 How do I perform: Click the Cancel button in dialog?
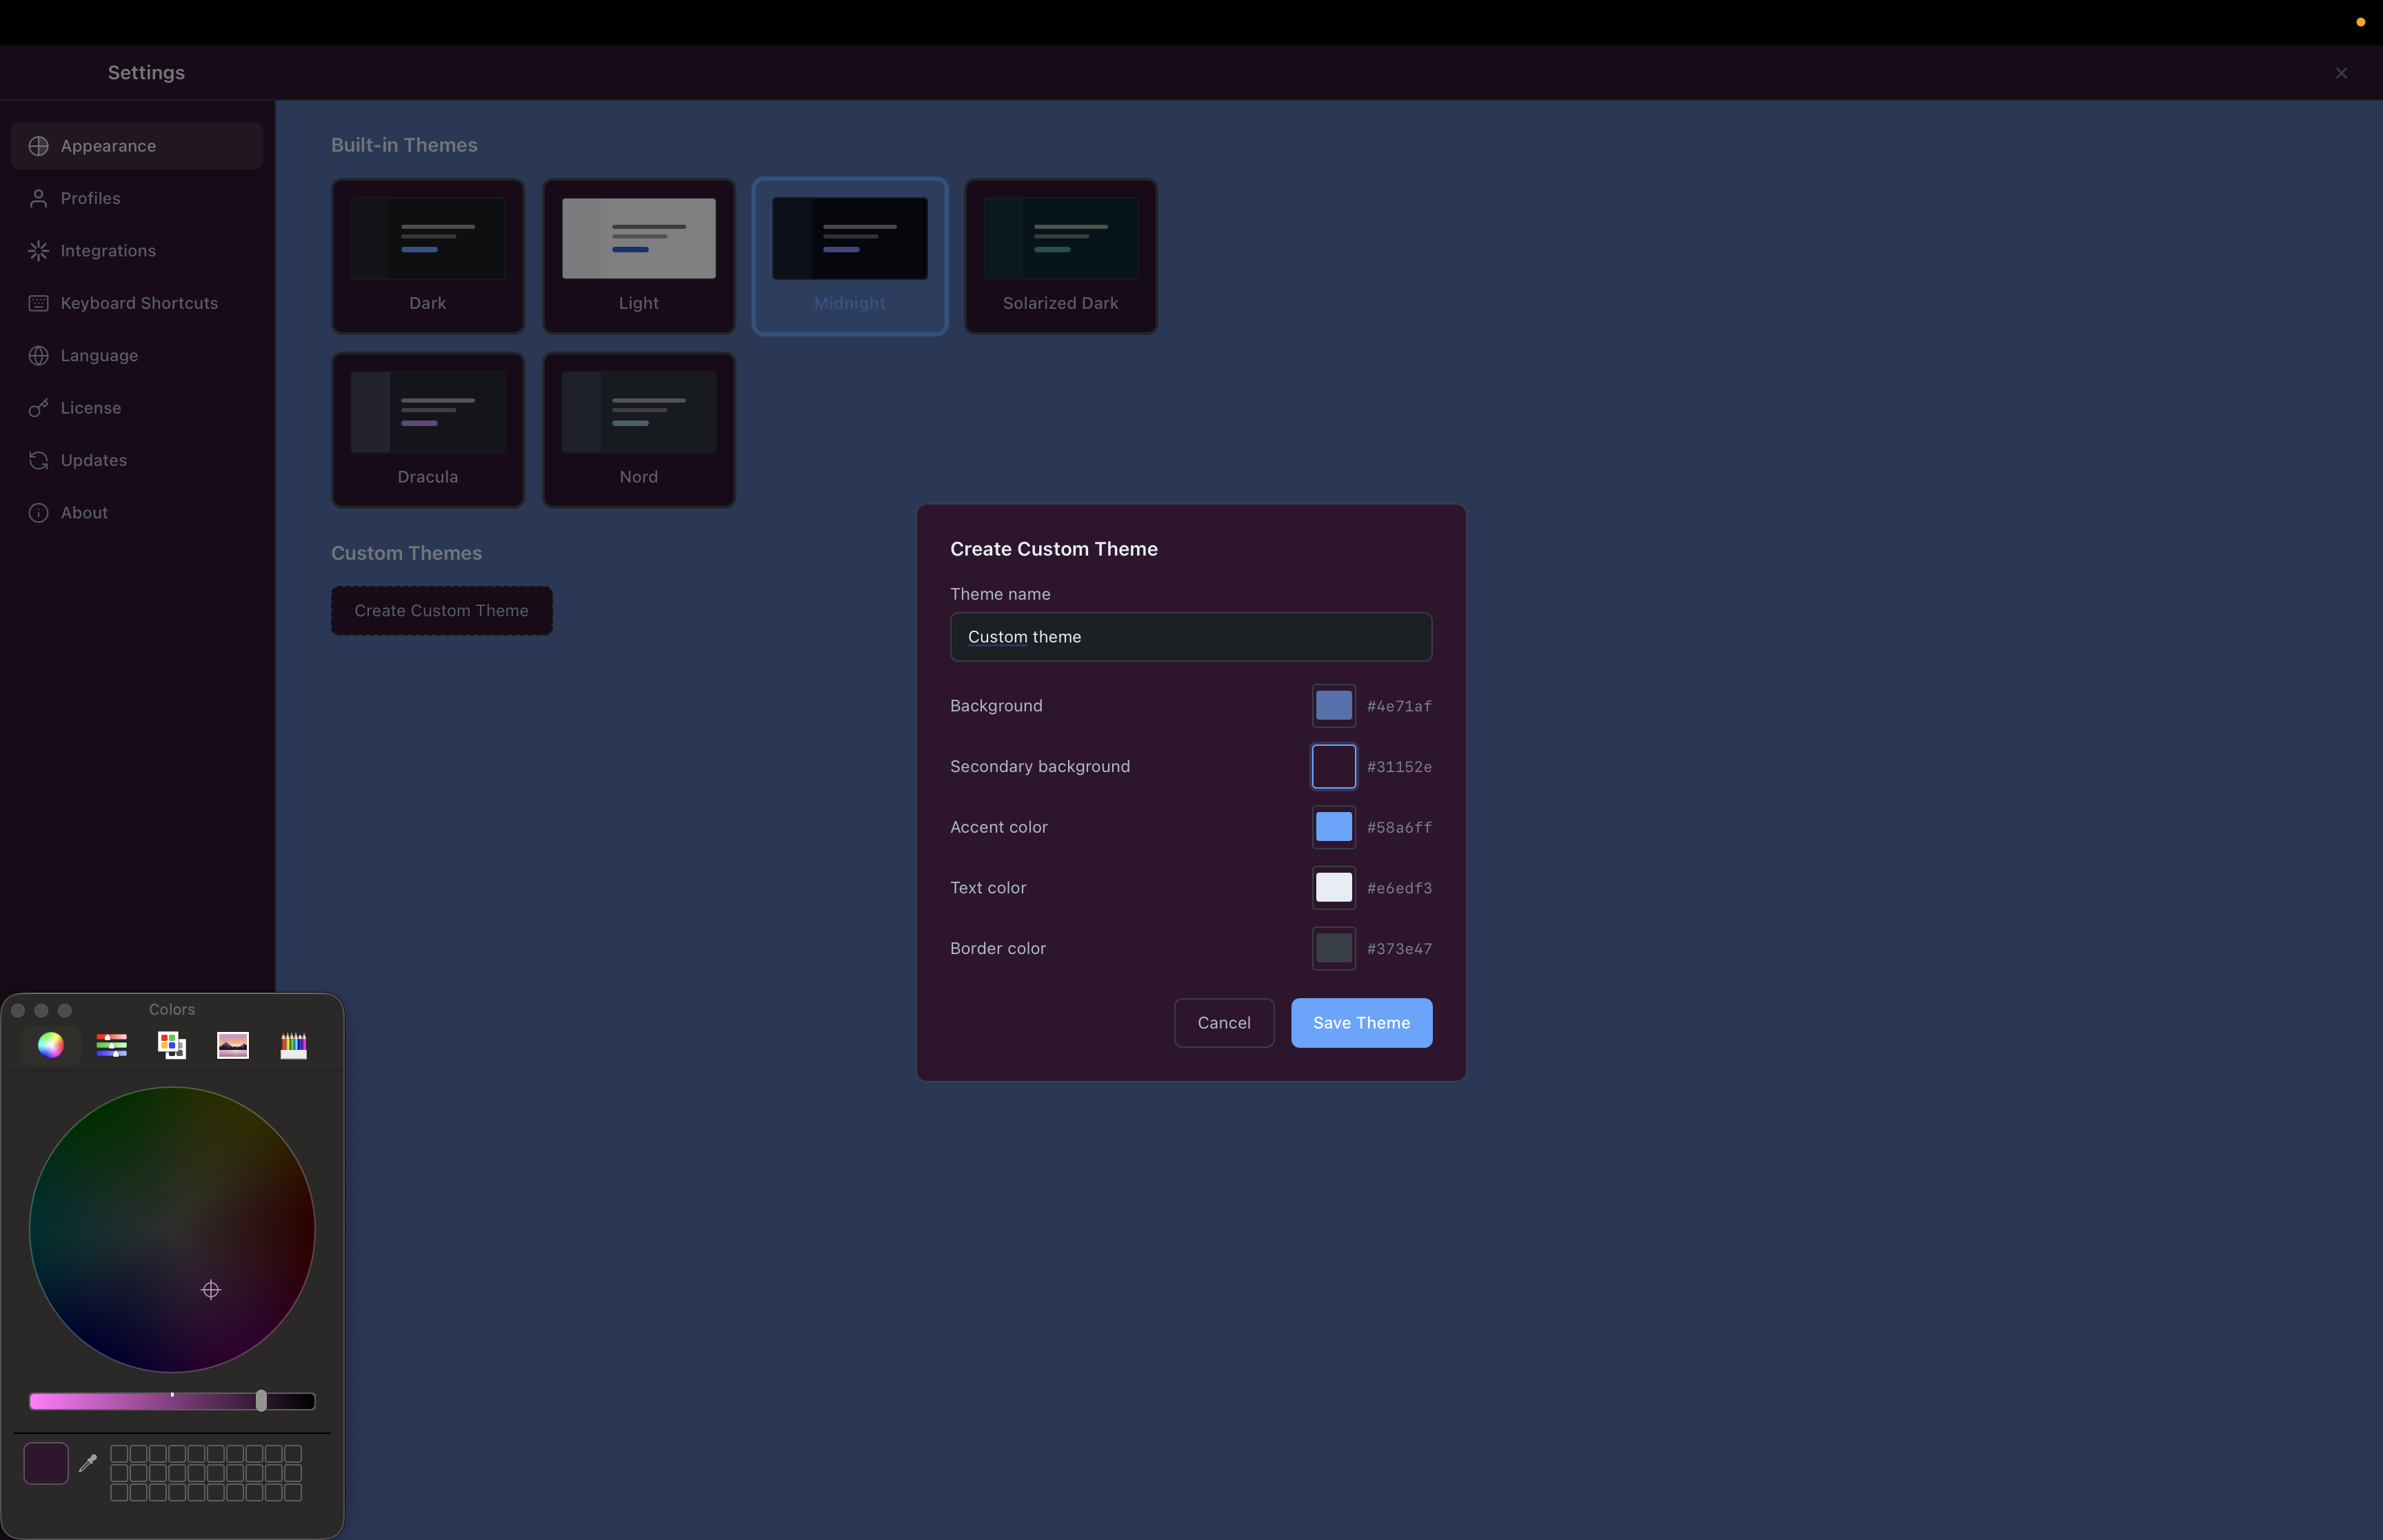point(1224,1023)
